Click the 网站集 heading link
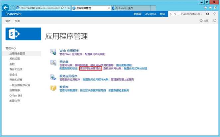The image size is (220, 137). [64, 62]
